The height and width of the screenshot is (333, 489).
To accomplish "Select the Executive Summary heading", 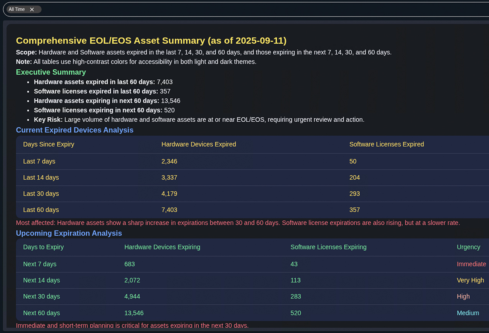I will pos(51,72).
